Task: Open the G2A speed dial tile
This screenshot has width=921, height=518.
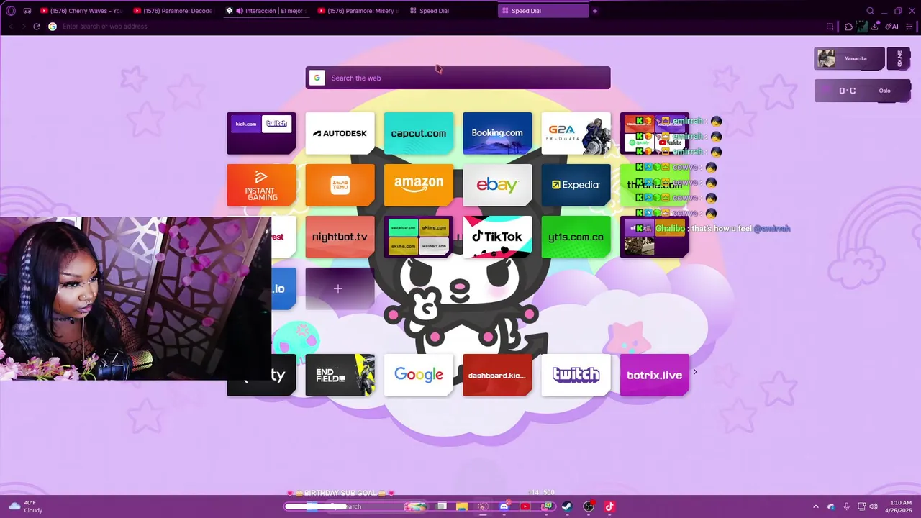Action: pyautogui.click(x=576, y=133)
